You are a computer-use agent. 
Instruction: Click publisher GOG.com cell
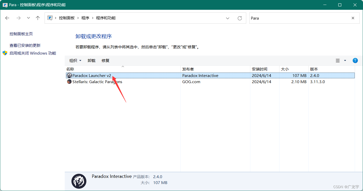coord(191,82)
